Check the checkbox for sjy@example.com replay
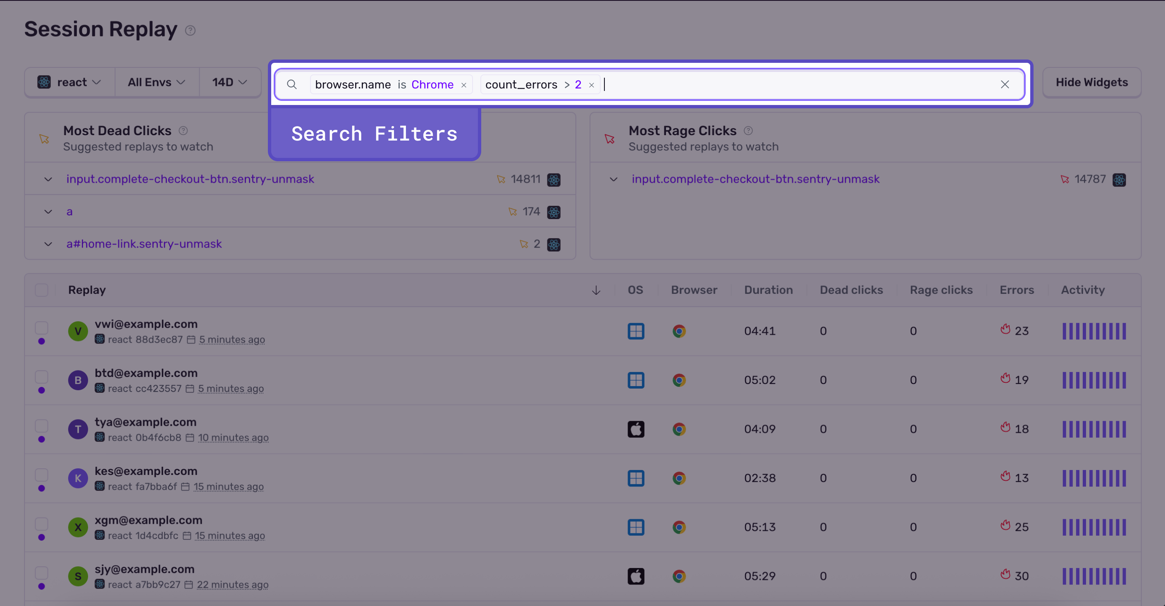This screenshot has height=606, width=1165. point(42,573)
